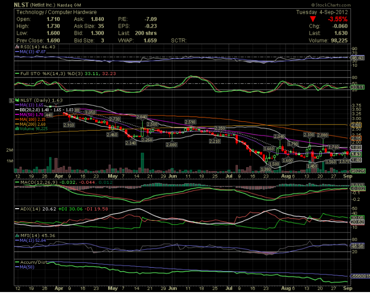Click the small icon beside MFI(14)
Image resolution: width=370 pixels, height=293 pixels.
[17, 235]
